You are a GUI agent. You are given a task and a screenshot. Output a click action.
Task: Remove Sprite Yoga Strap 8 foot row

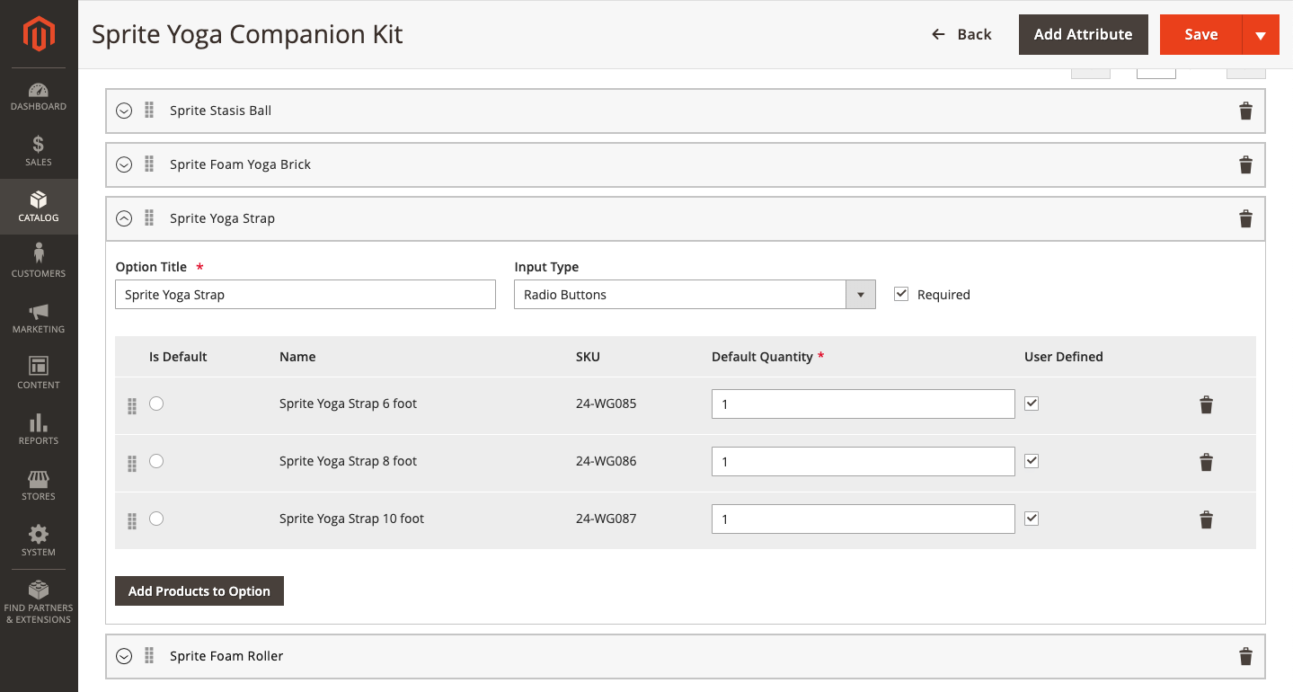(1206, 462)
